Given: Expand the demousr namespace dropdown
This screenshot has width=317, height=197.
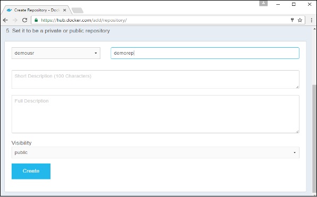Looking at the screenshot, I should (x=56, y=53).
